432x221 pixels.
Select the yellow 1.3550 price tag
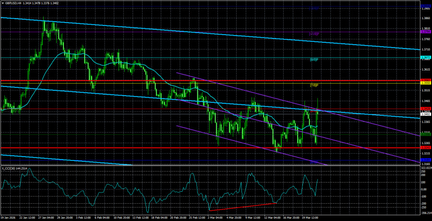(x=425, y=83)
